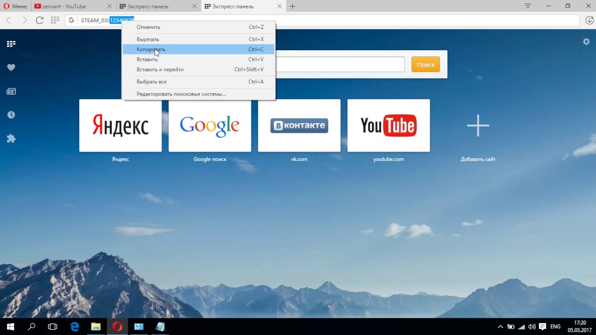Image resolution: width=596 pixels, height=335 pixels.
Task: Open Task View from the taskbar
Action: 53,327
